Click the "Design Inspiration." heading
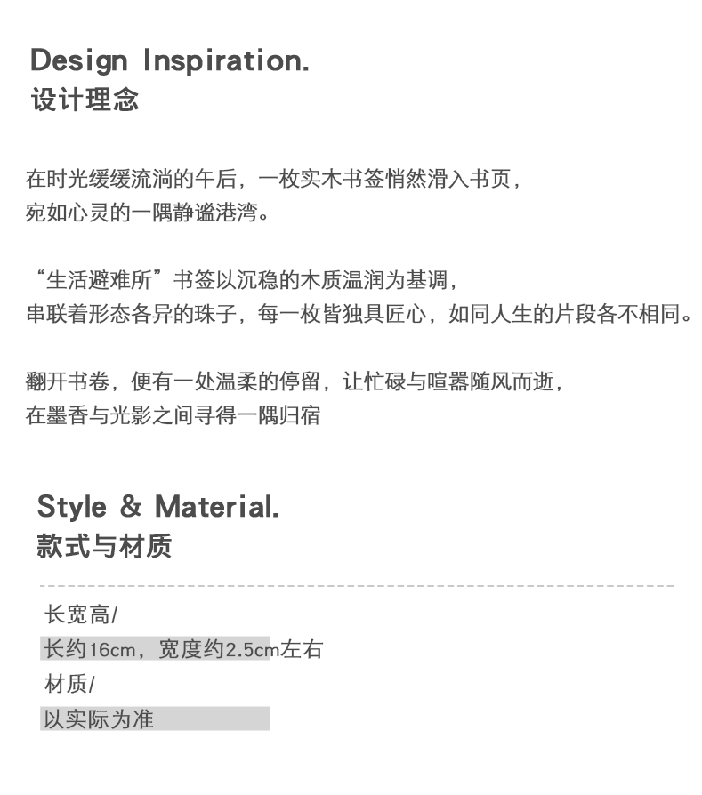 point(170,61)
